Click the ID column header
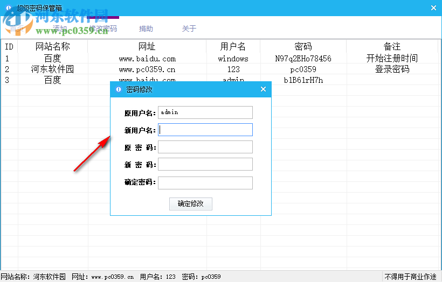Viewport: 442px width, 282px height. [9, 46]
